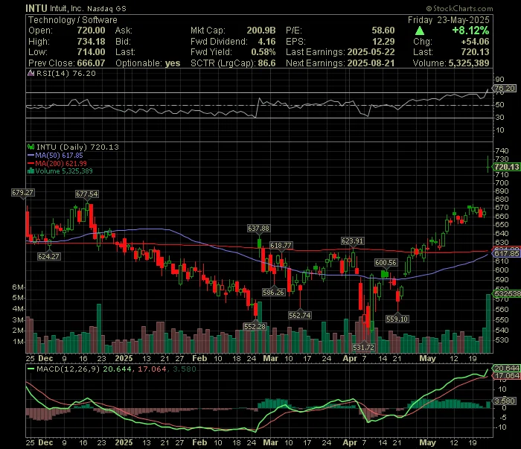Click the 17.064 signal axis tag

coord(507,376)
